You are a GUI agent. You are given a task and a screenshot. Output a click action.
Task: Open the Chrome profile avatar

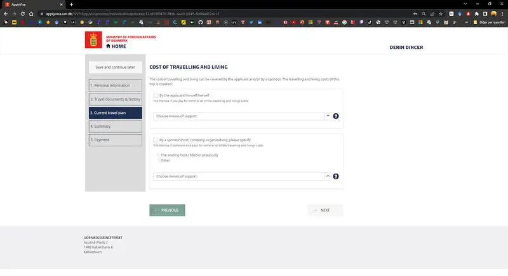(x=493, y=14)
